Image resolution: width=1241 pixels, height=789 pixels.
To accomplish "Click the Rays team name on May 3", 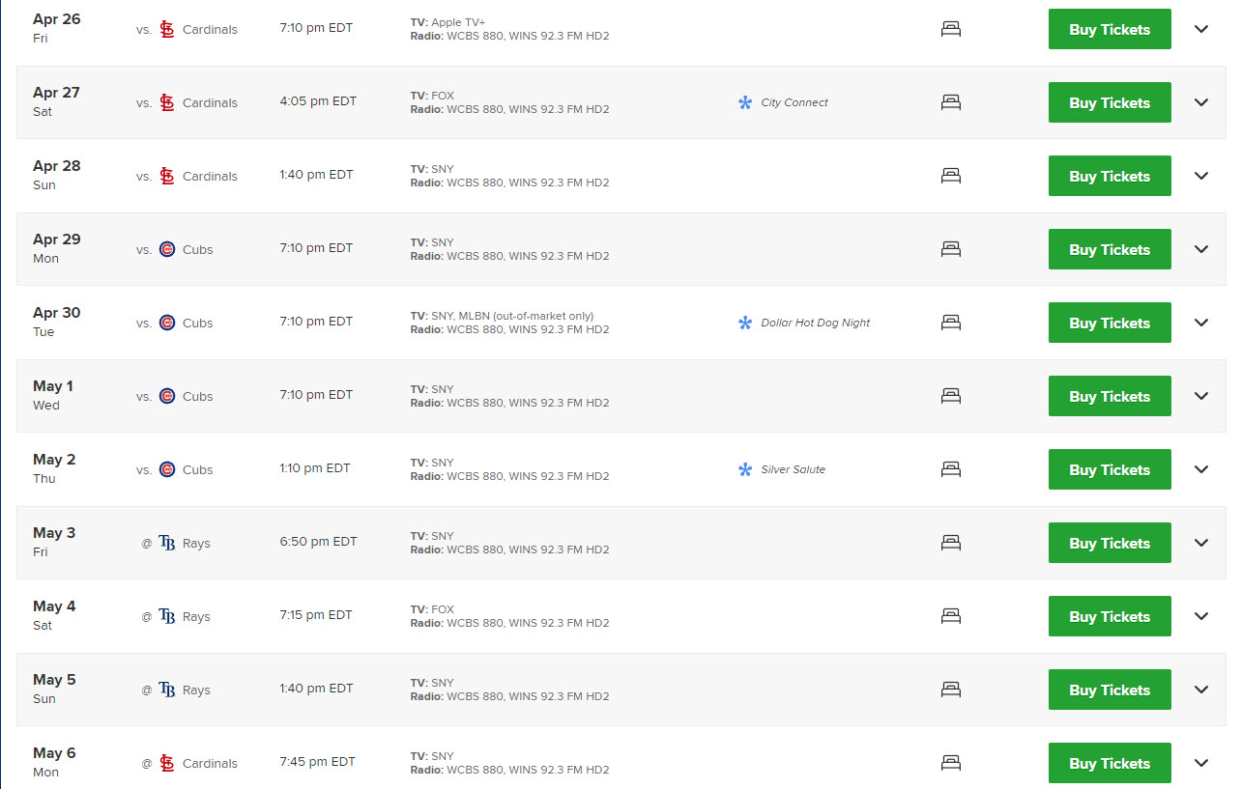I will point(196,543).
